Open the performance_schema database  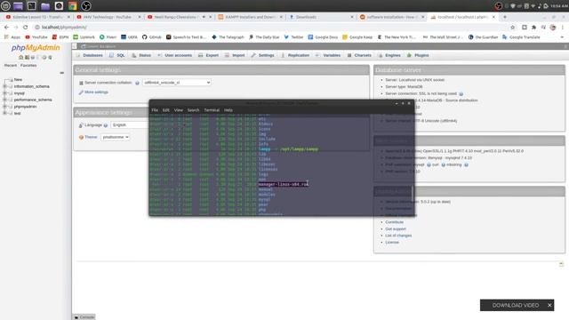coord(33,100)
